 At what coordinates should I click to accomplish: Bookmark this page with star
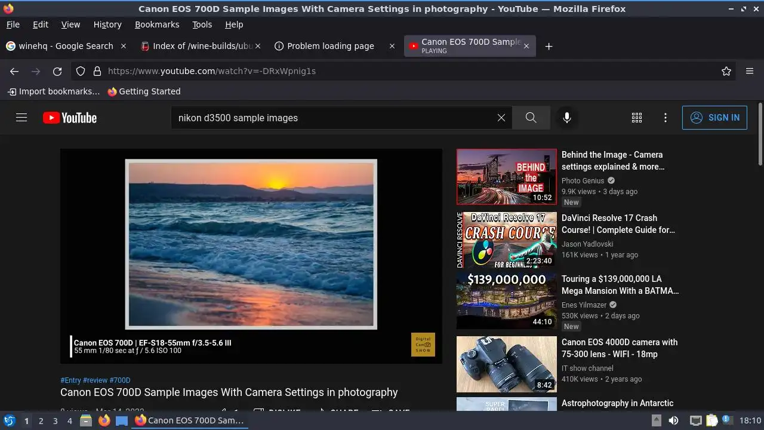(x=726, y=71)
